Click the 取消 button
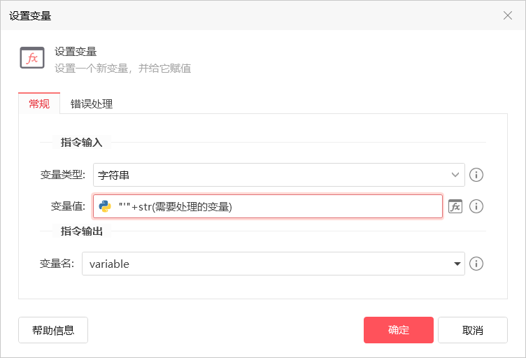Image resolution: width=526 pixels, height=358 pixels. (x=473, y=330)
